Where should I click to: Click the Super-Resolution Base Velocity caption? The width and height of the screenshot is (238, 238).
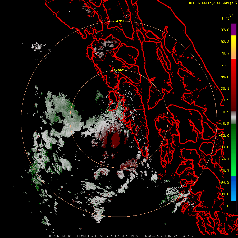(120, 236)
